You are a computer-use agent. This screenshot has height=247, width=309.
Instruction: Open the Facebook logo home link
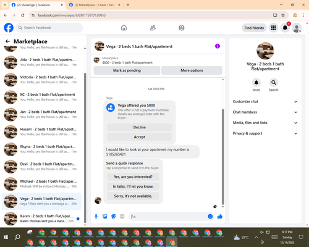9,28
